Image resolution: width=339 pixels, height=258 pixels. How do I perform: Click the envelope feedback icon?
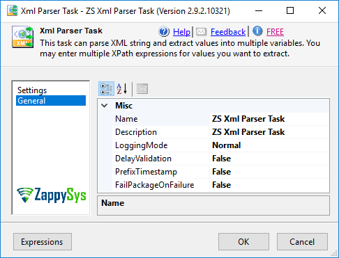[201, 31]
